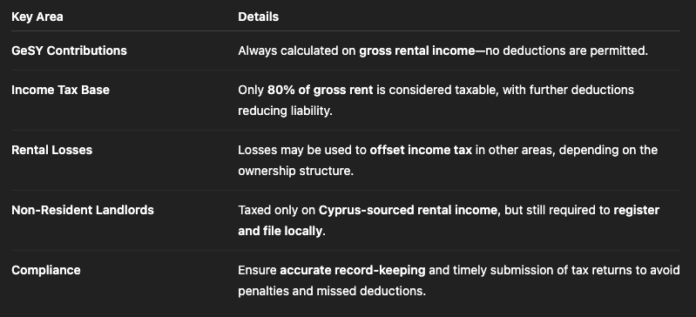Viewport: 696px width, 317px height.
Task: Click 'reducing liability.' text
Action: (285, 111)
